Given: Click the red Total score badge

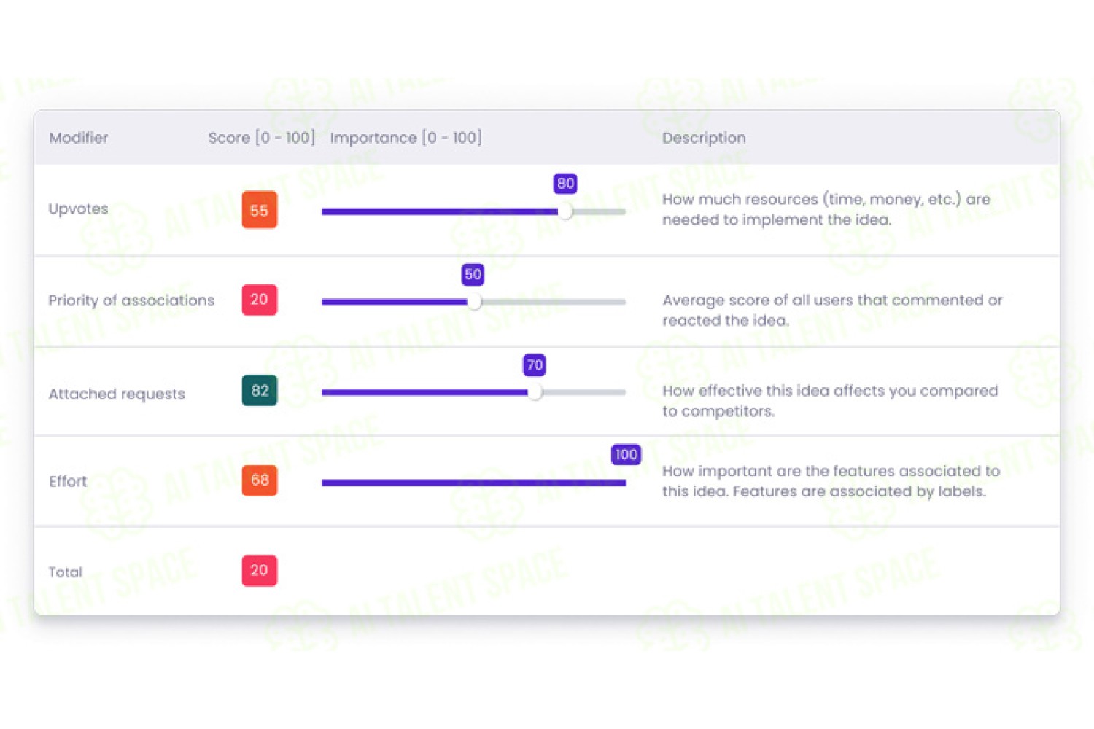Looking at the screenshot, I should coord(260,571).
